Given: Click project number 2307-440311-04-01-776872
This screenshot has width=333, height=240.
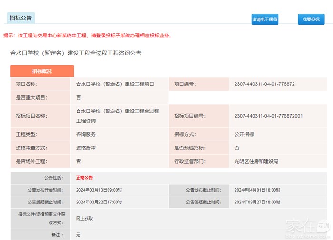Looking at the screenshot, I should [x=264, y=84].
